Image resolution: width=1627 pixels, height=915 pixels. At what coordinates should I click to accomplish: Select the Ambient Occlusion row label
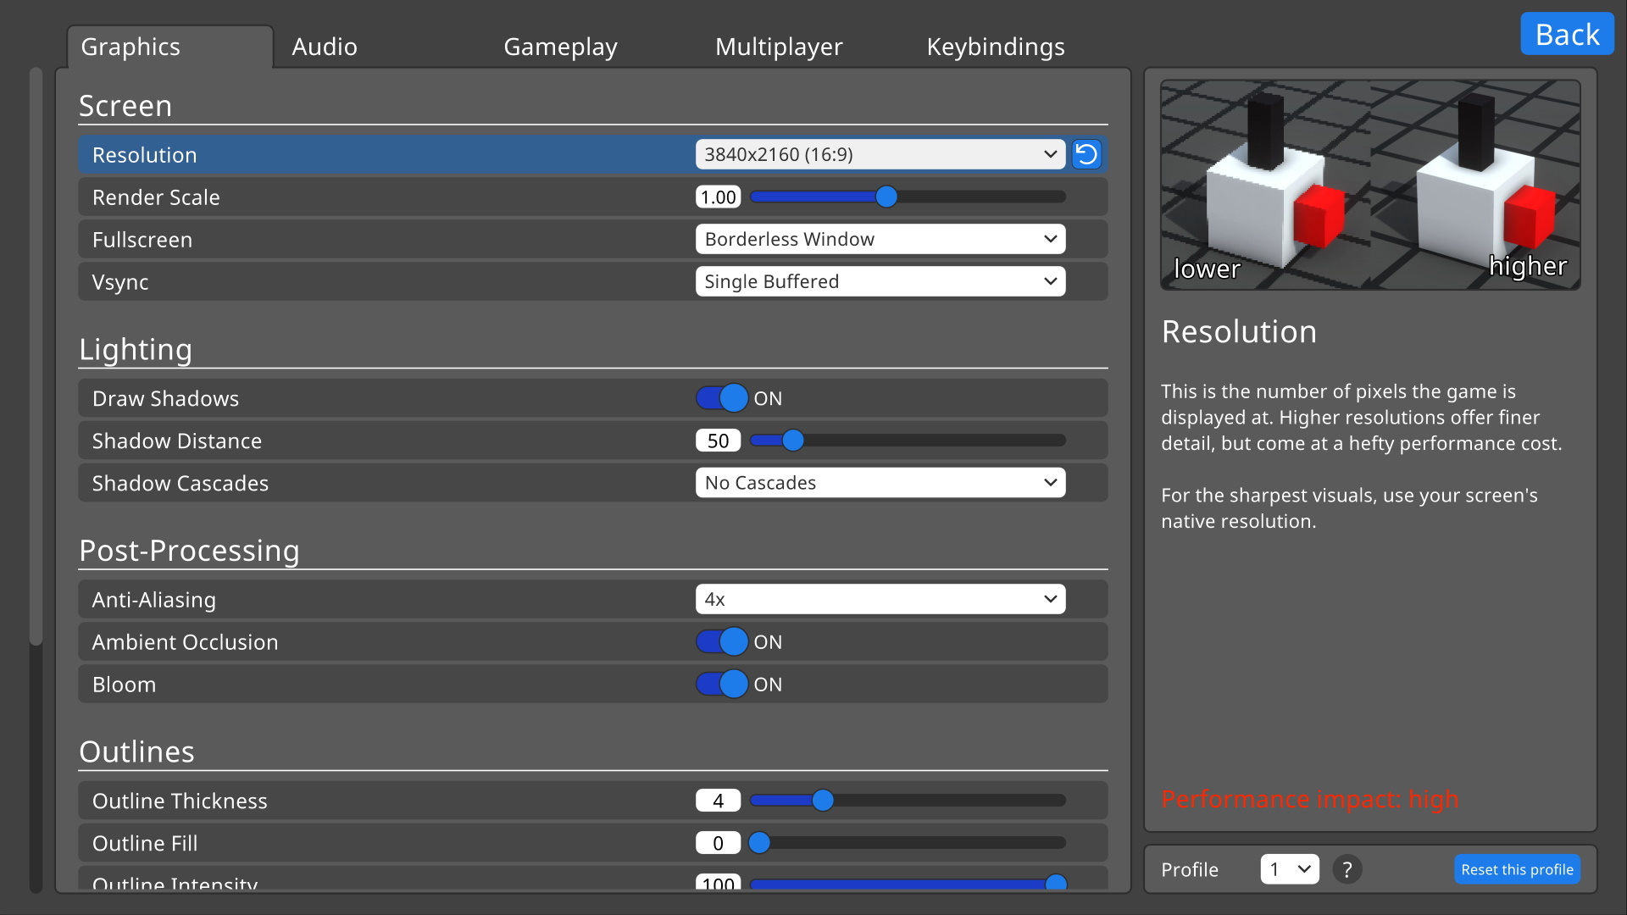(185, 642)
